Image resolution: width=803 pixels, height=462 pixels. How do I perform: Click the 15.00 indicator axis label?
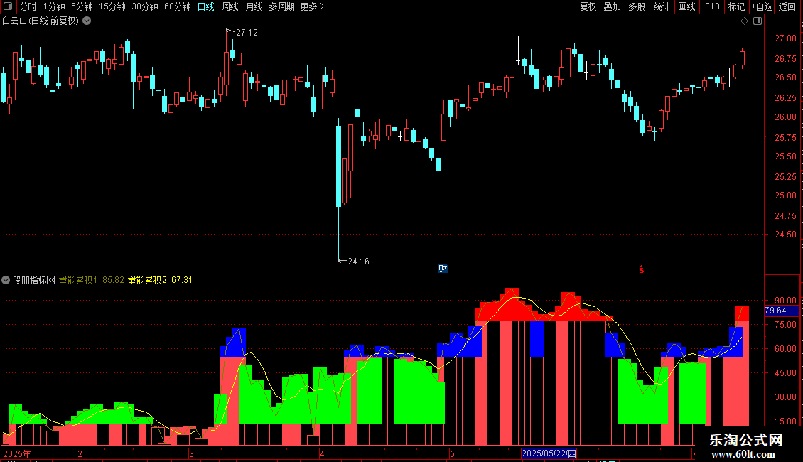tap(785, 421)
